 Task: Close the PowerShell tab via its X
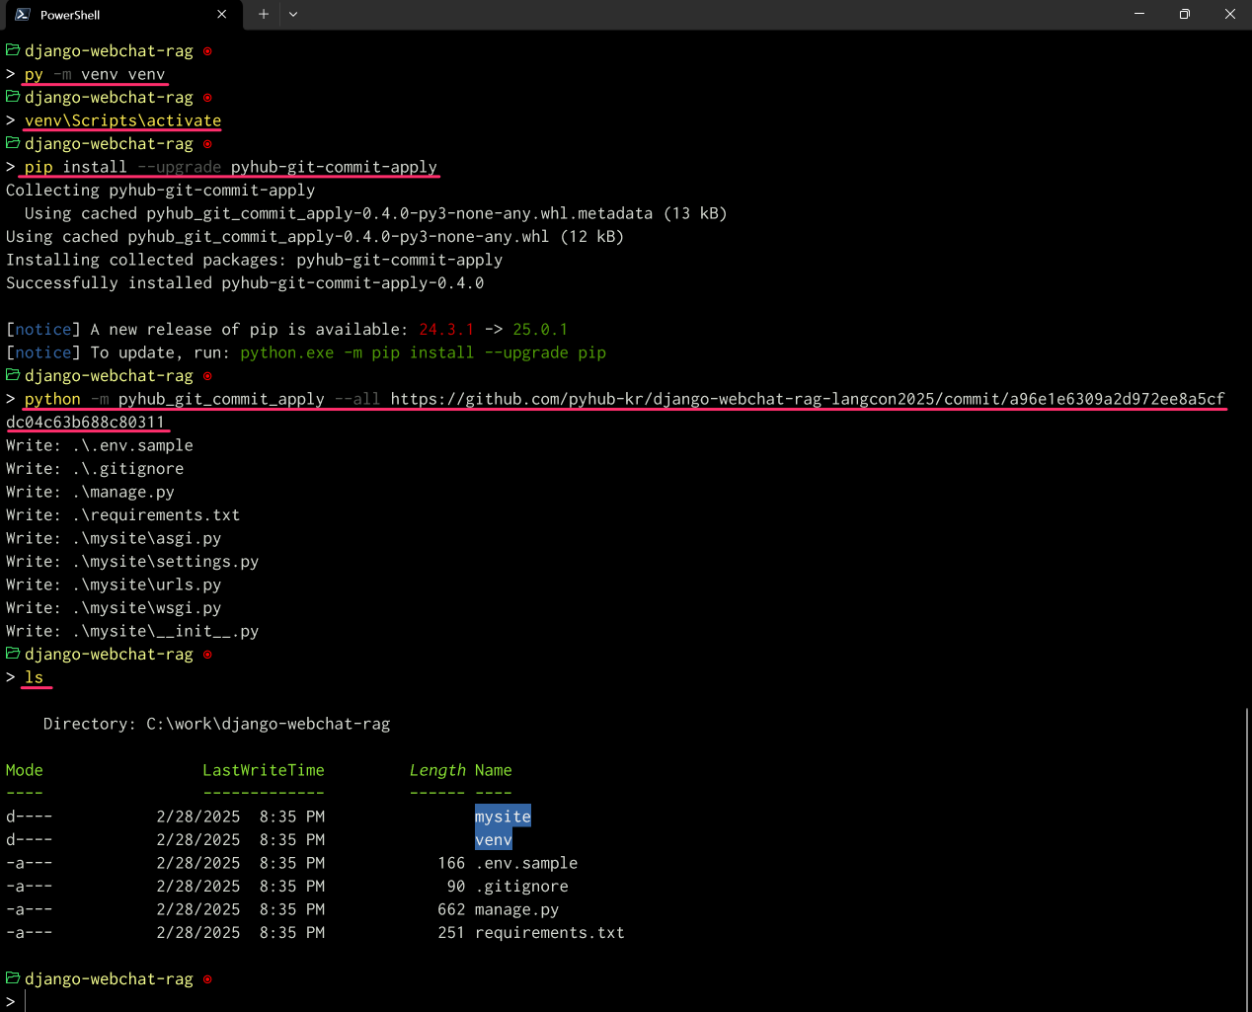tap(222, 14)
